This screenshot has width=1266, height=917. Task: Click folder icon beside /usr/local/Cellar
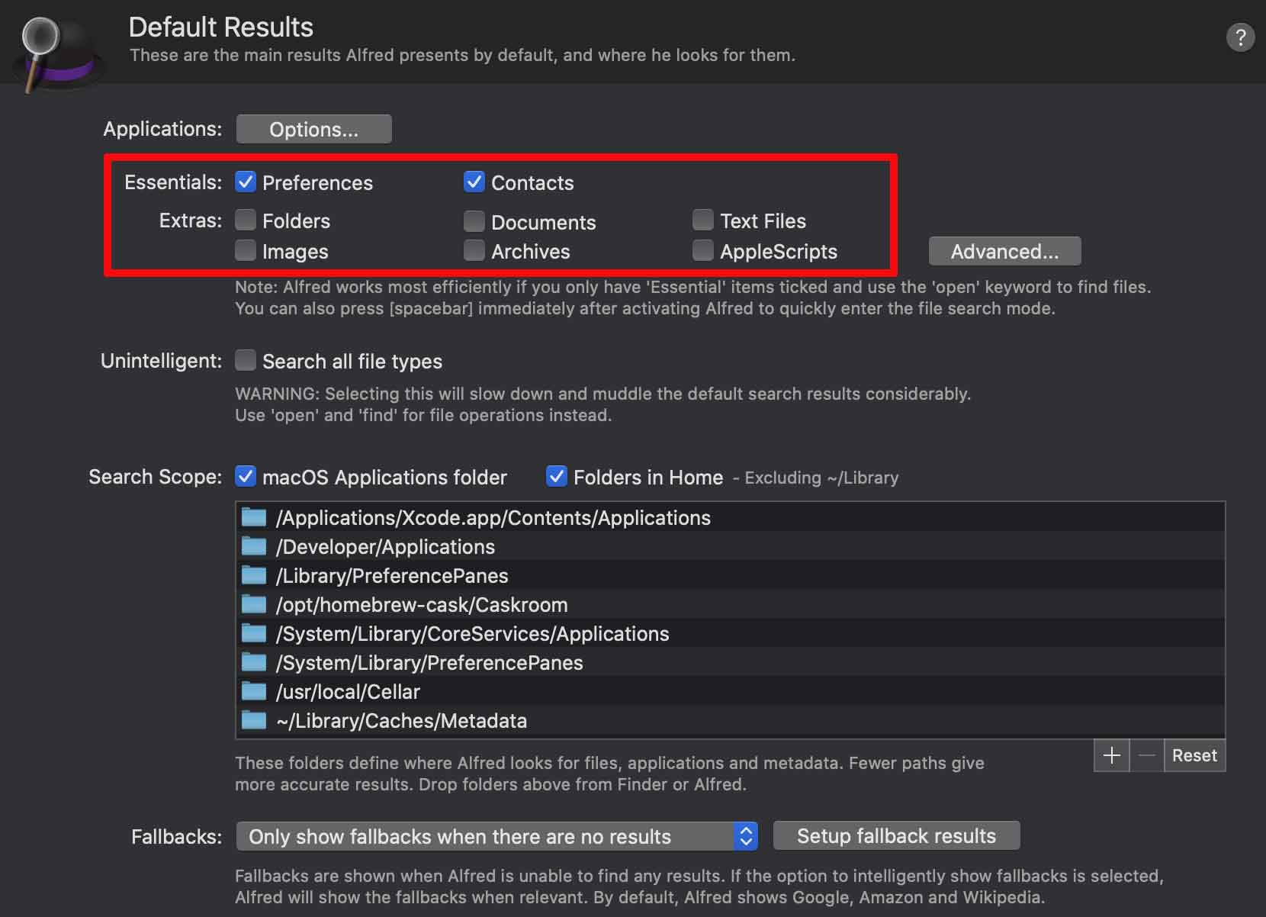pos(254,691)
